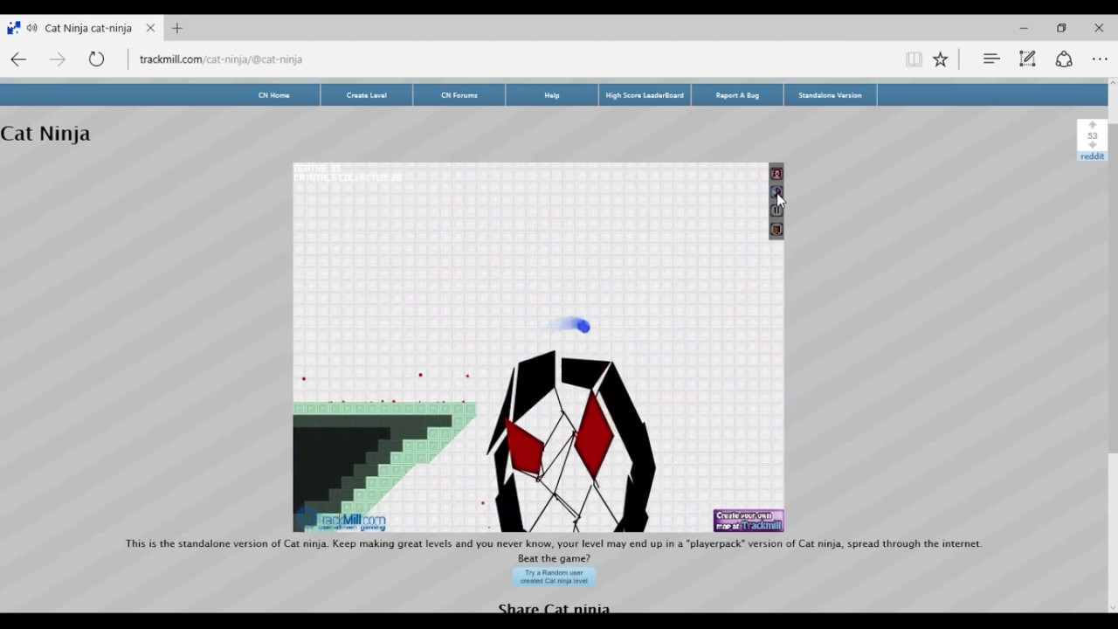The image size is (1118, 629).
Task: Click the 'Beat the game?' text
Action: tap(554, 558)
